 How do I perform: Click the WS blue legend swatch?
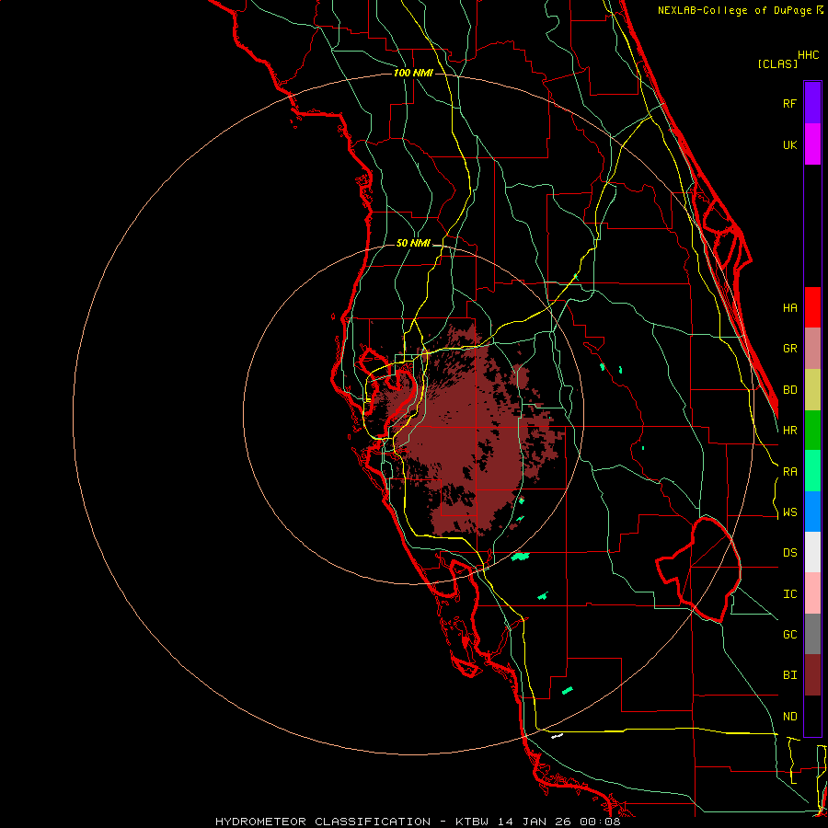click(812, 512)
